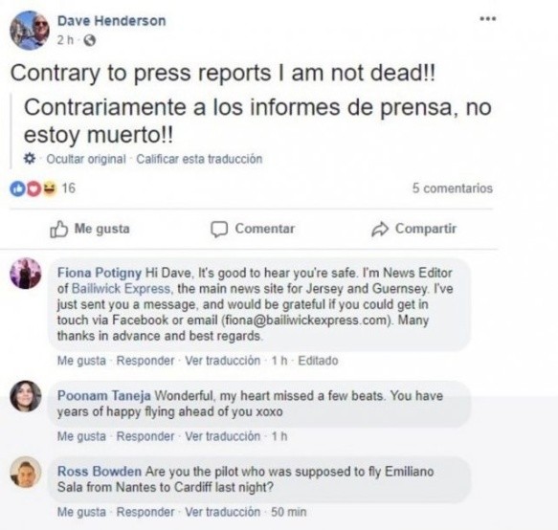Show reactions list by clicking count 16
The width and height of the screenshot is (558, 530).
[69, 188]
